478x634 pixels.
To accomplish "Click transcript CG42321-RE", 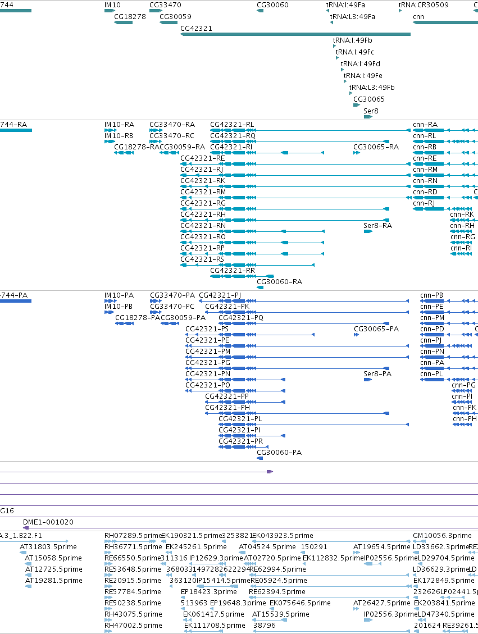I will click(x=203, y=158).
